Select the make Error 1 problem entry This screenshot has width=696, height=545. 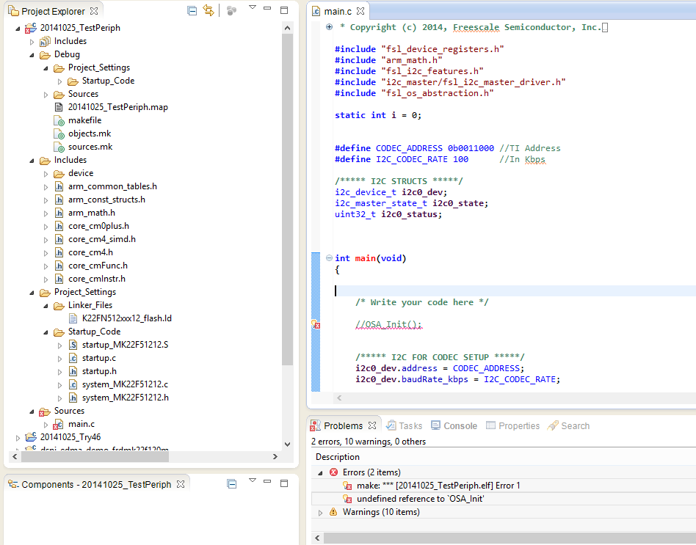[x=438, y=486]
